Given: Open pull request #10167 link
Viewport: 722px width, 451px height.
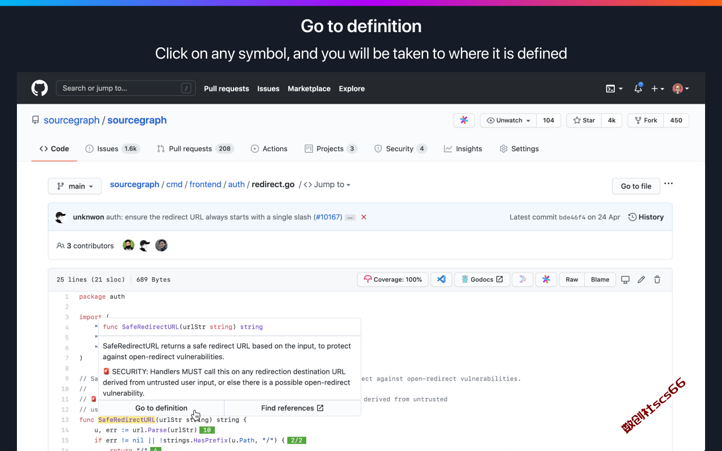Looking at the screenshot, I should tap(329, 217).
